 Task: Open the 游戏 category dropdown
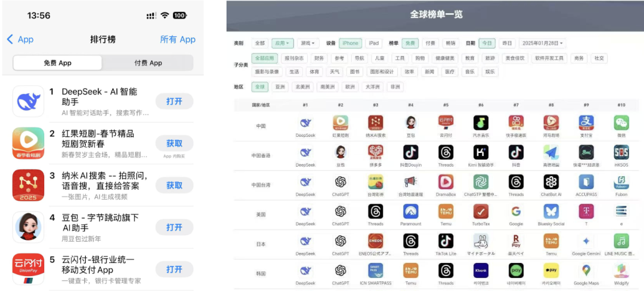coord(308,43)
